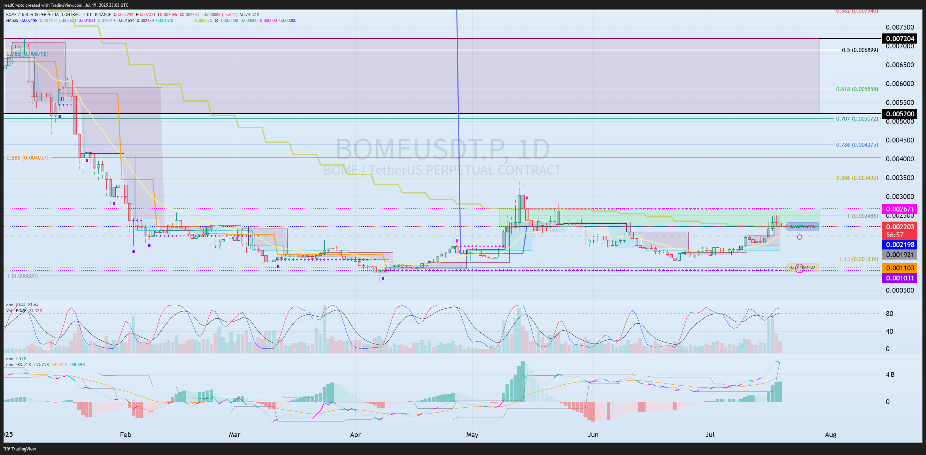Click the 0.004000 price axis tick
This screenshot has height=455, width=926.
900,159
